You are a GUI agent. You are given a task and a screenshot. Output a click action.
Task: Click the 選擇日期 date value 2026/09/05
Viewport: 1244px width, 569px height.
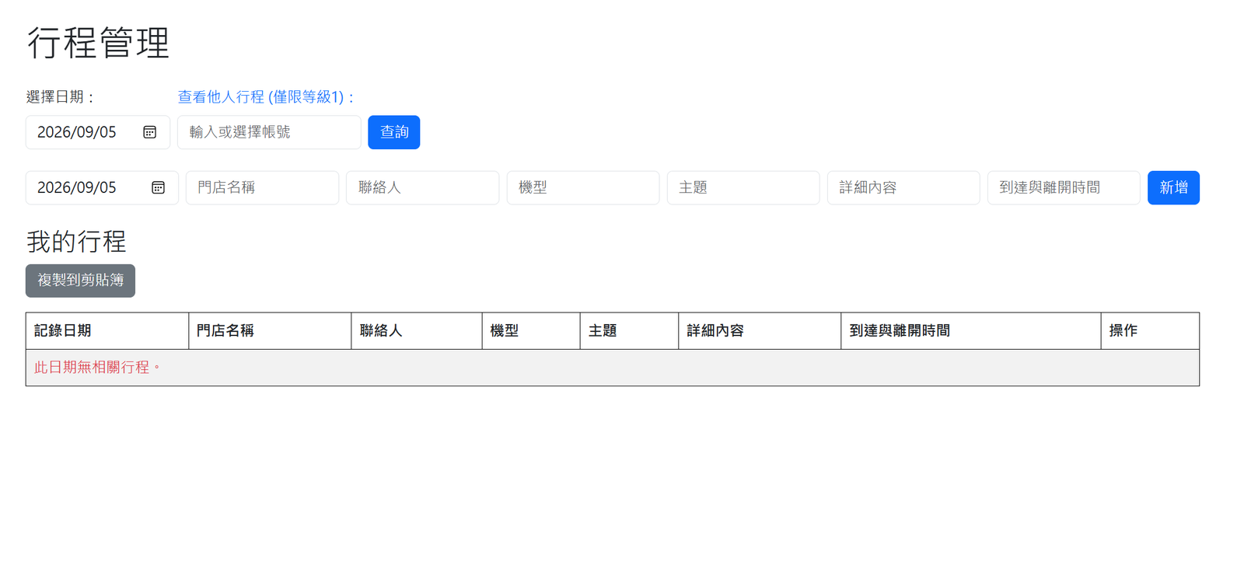77,132
